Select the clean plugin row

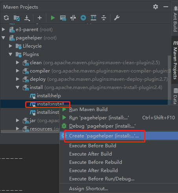tap(91, 63)
